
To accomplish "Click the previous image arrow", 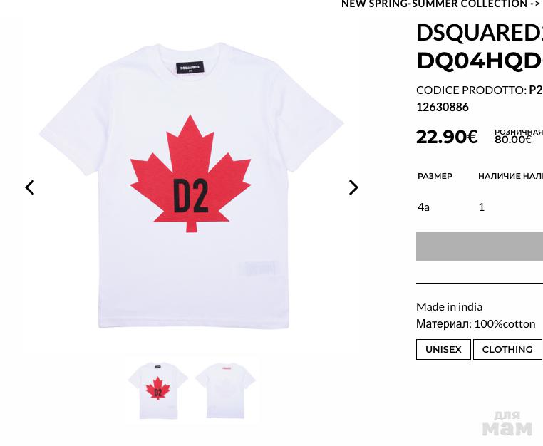I will point(30,187).
